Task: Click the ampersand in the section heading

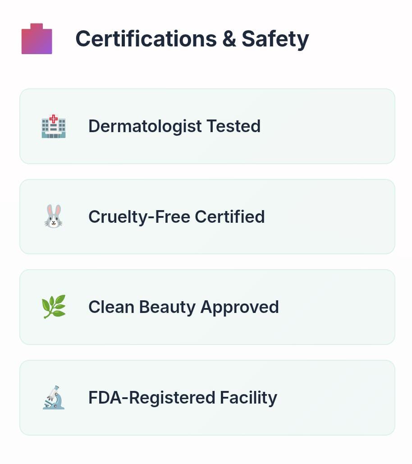Action: [229, 39]
